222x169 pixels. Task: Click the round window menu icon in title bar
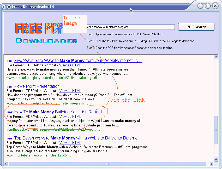point(4,7)
